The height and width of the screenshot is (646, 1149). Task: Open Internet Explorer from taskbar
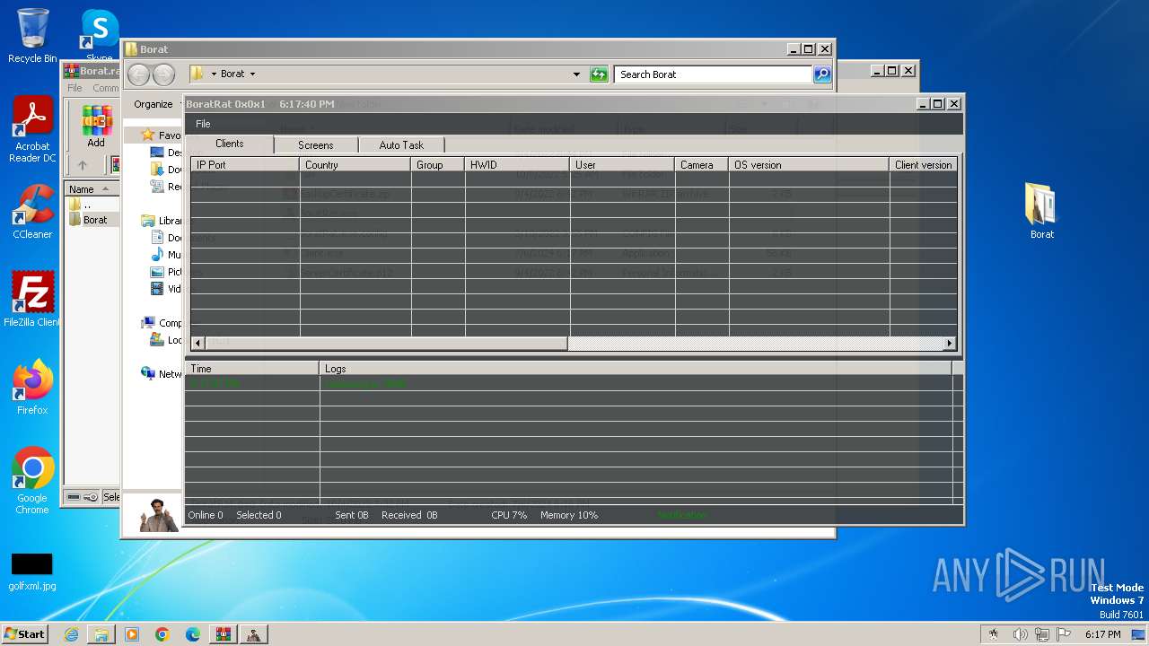[x=71, y=634]
